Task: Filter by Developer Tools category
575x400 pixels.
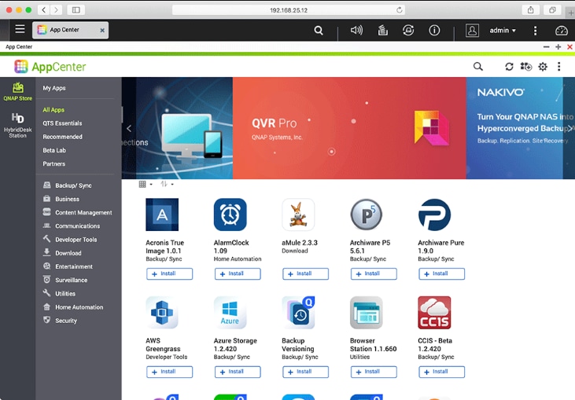Action: 70,240
